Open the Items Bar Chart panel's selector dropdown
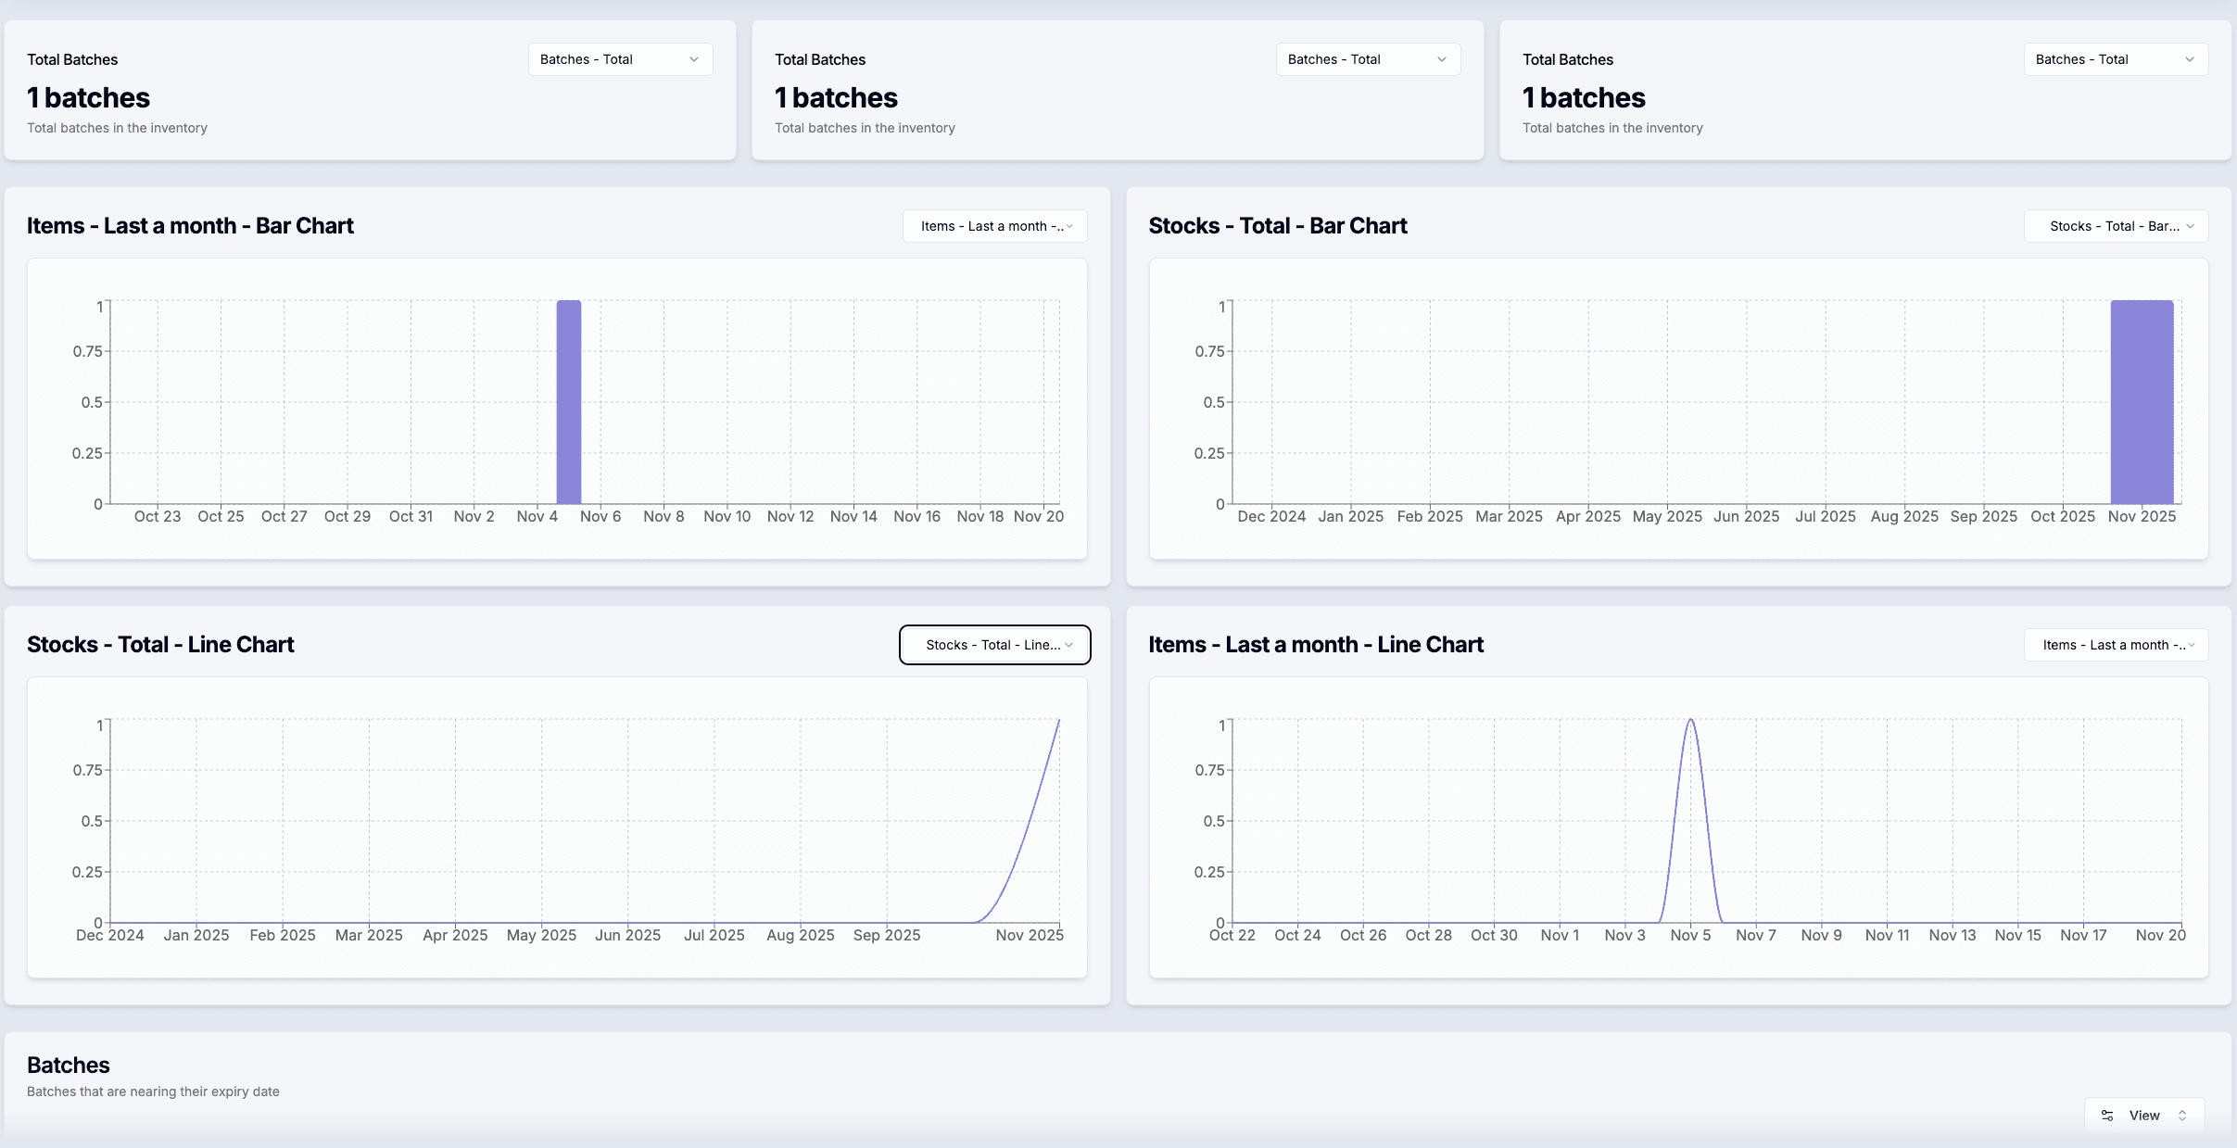 click(x=994, y=226)
